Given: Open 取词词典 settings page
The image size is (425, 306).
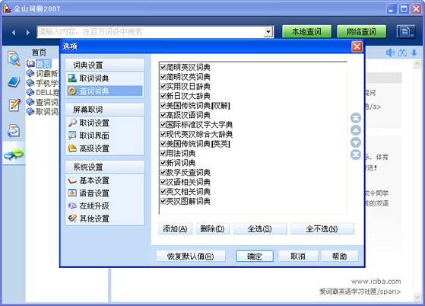Looking at the screenshot, I should click(x=105, y=78).
